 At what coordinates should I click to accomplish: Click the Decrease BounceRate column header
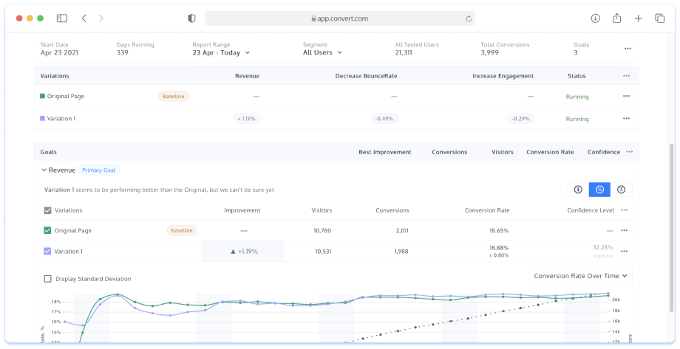coord(366,76)
